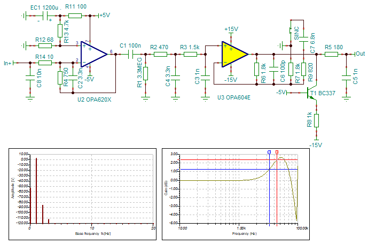Click the +15V supply label
The width and height of the screenshot is (368, 252).
click(231, 29)
